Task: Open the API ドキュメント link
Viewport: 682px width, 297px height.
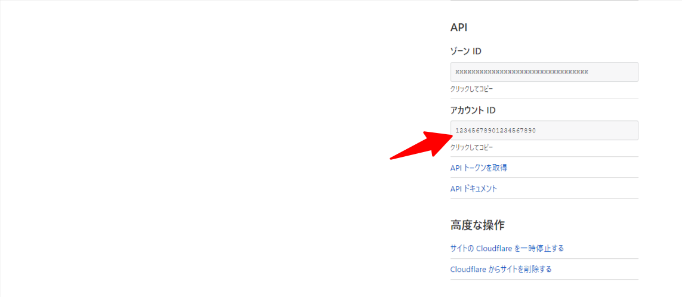Action: coord(474,188)
